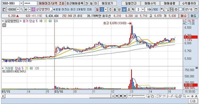The width and height of the screenshot is (199, 104).
Task: Toggle the 종가 단순 moving average legend marker
Action: (x=21, y=21)
